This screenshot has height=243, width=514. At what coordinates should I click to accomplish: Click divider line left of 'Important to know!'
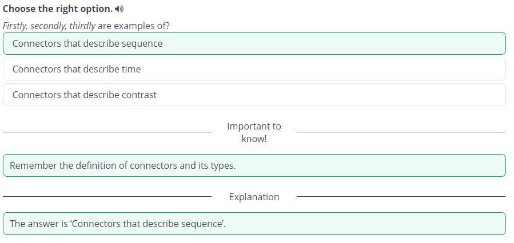pyautogui.click(x=107, y=132)
